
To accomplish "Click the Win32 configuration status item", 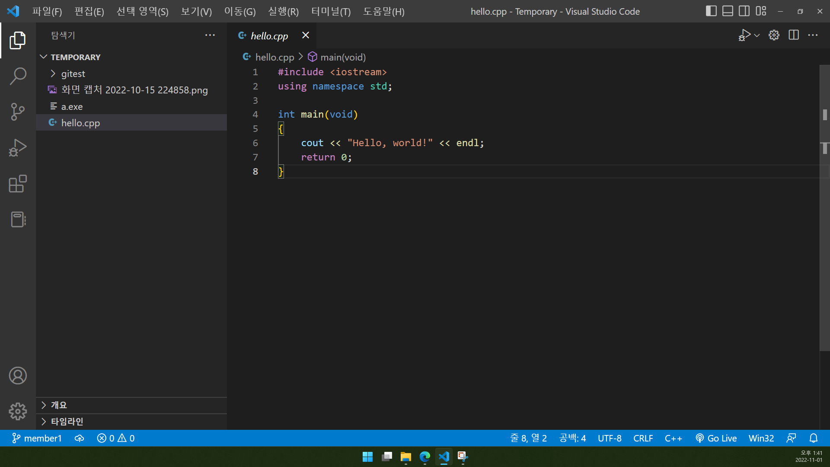I will click(761, 438).
